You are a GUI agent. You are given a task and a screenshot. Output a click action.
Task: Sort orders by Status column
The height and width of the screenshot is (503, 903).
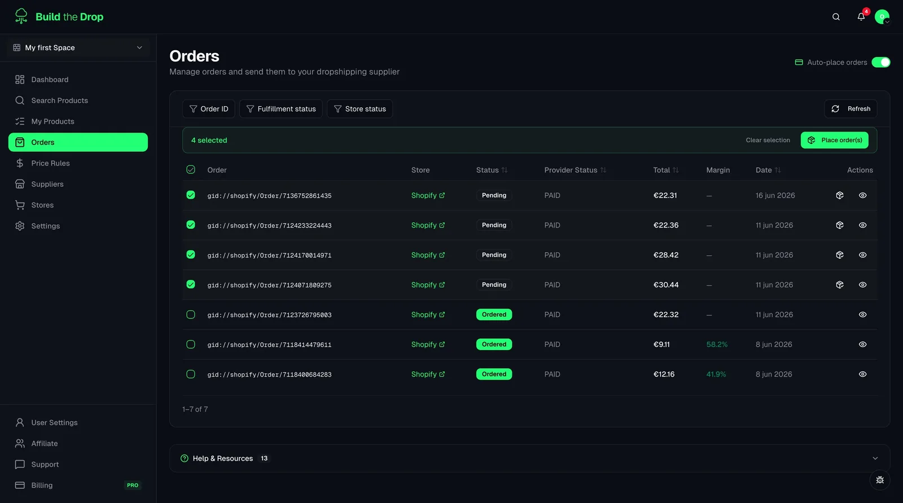[x=492, y=170]
